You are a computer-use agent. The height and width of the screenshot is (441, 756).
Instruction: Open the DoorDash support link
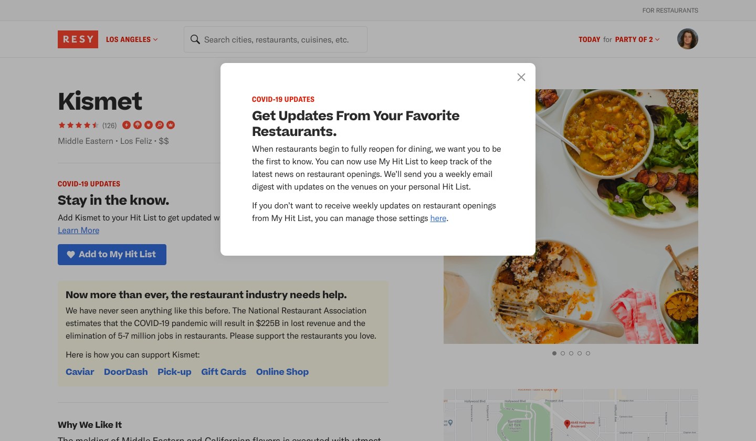coord(125,372)
